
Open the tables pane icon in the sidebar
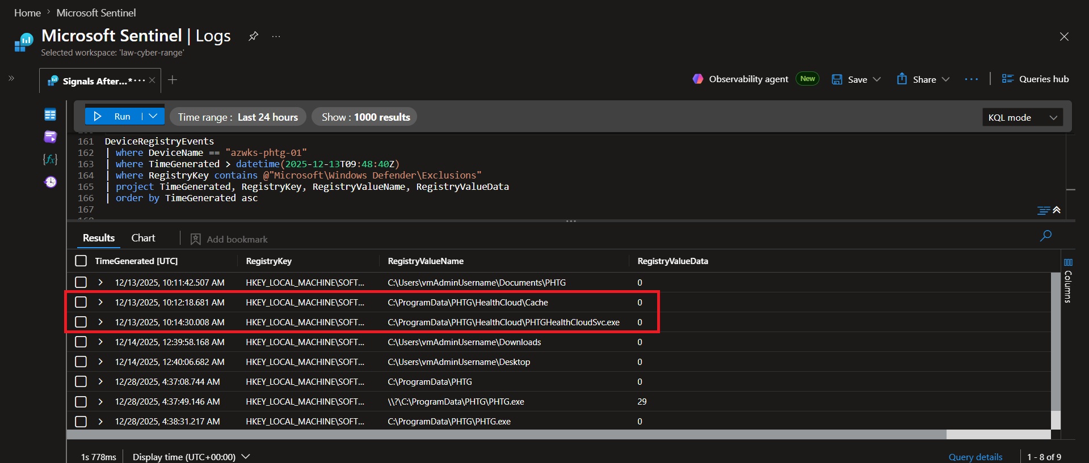(x=51, y=115)
